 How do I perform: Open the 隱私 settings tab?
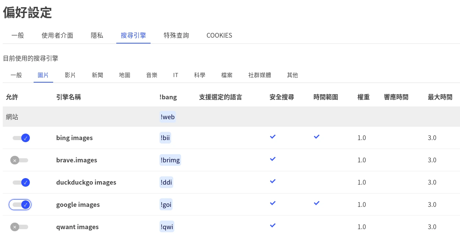point(97,35)
